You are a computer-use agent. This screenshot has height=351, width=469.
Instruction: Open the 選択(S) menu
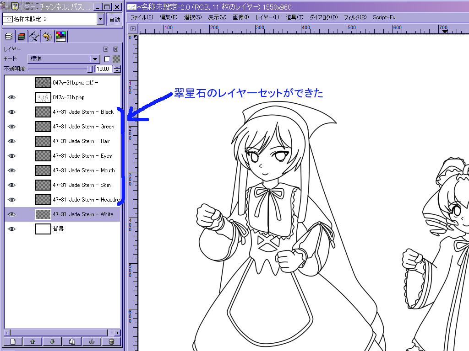[x=193, y=17]
